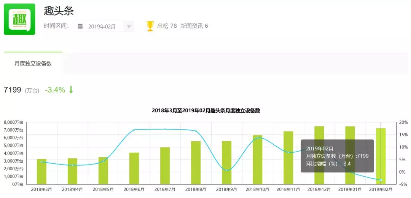Select the 月度独立设备数 tab
Image resolution: width=411 pixels, height=198 pixels.
(x=33, y=64)
